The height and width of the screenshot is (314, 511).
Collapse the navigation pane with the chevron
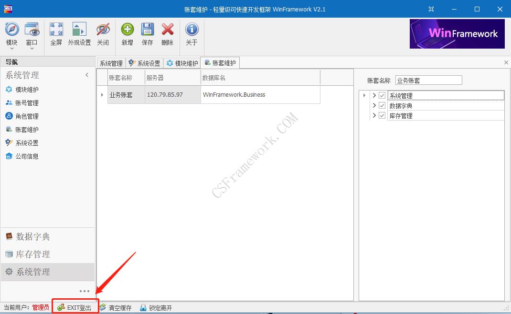[x=87, y=75]
